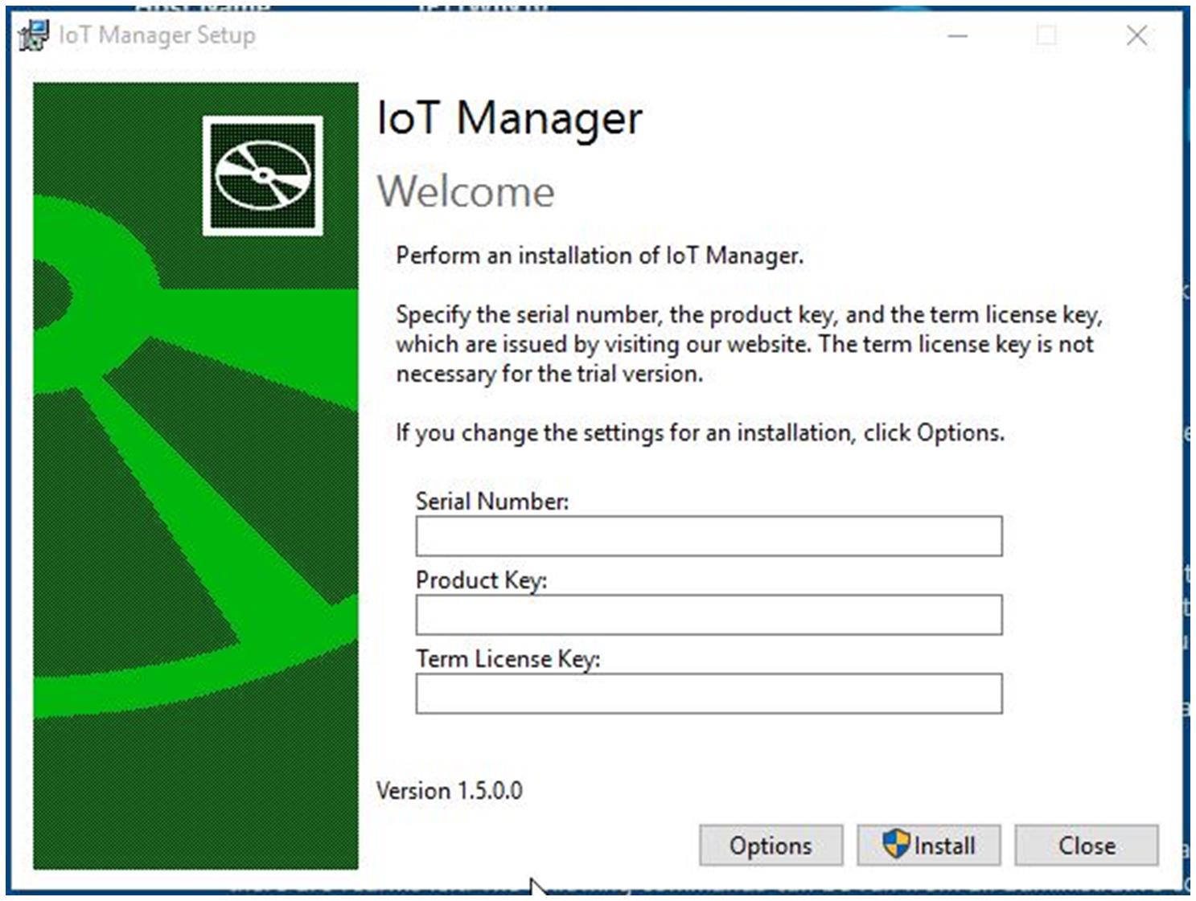Viewport: 1196px width, 901px height.
Task: Focus the Serial Number input field
Action: [x=708, y=536]
